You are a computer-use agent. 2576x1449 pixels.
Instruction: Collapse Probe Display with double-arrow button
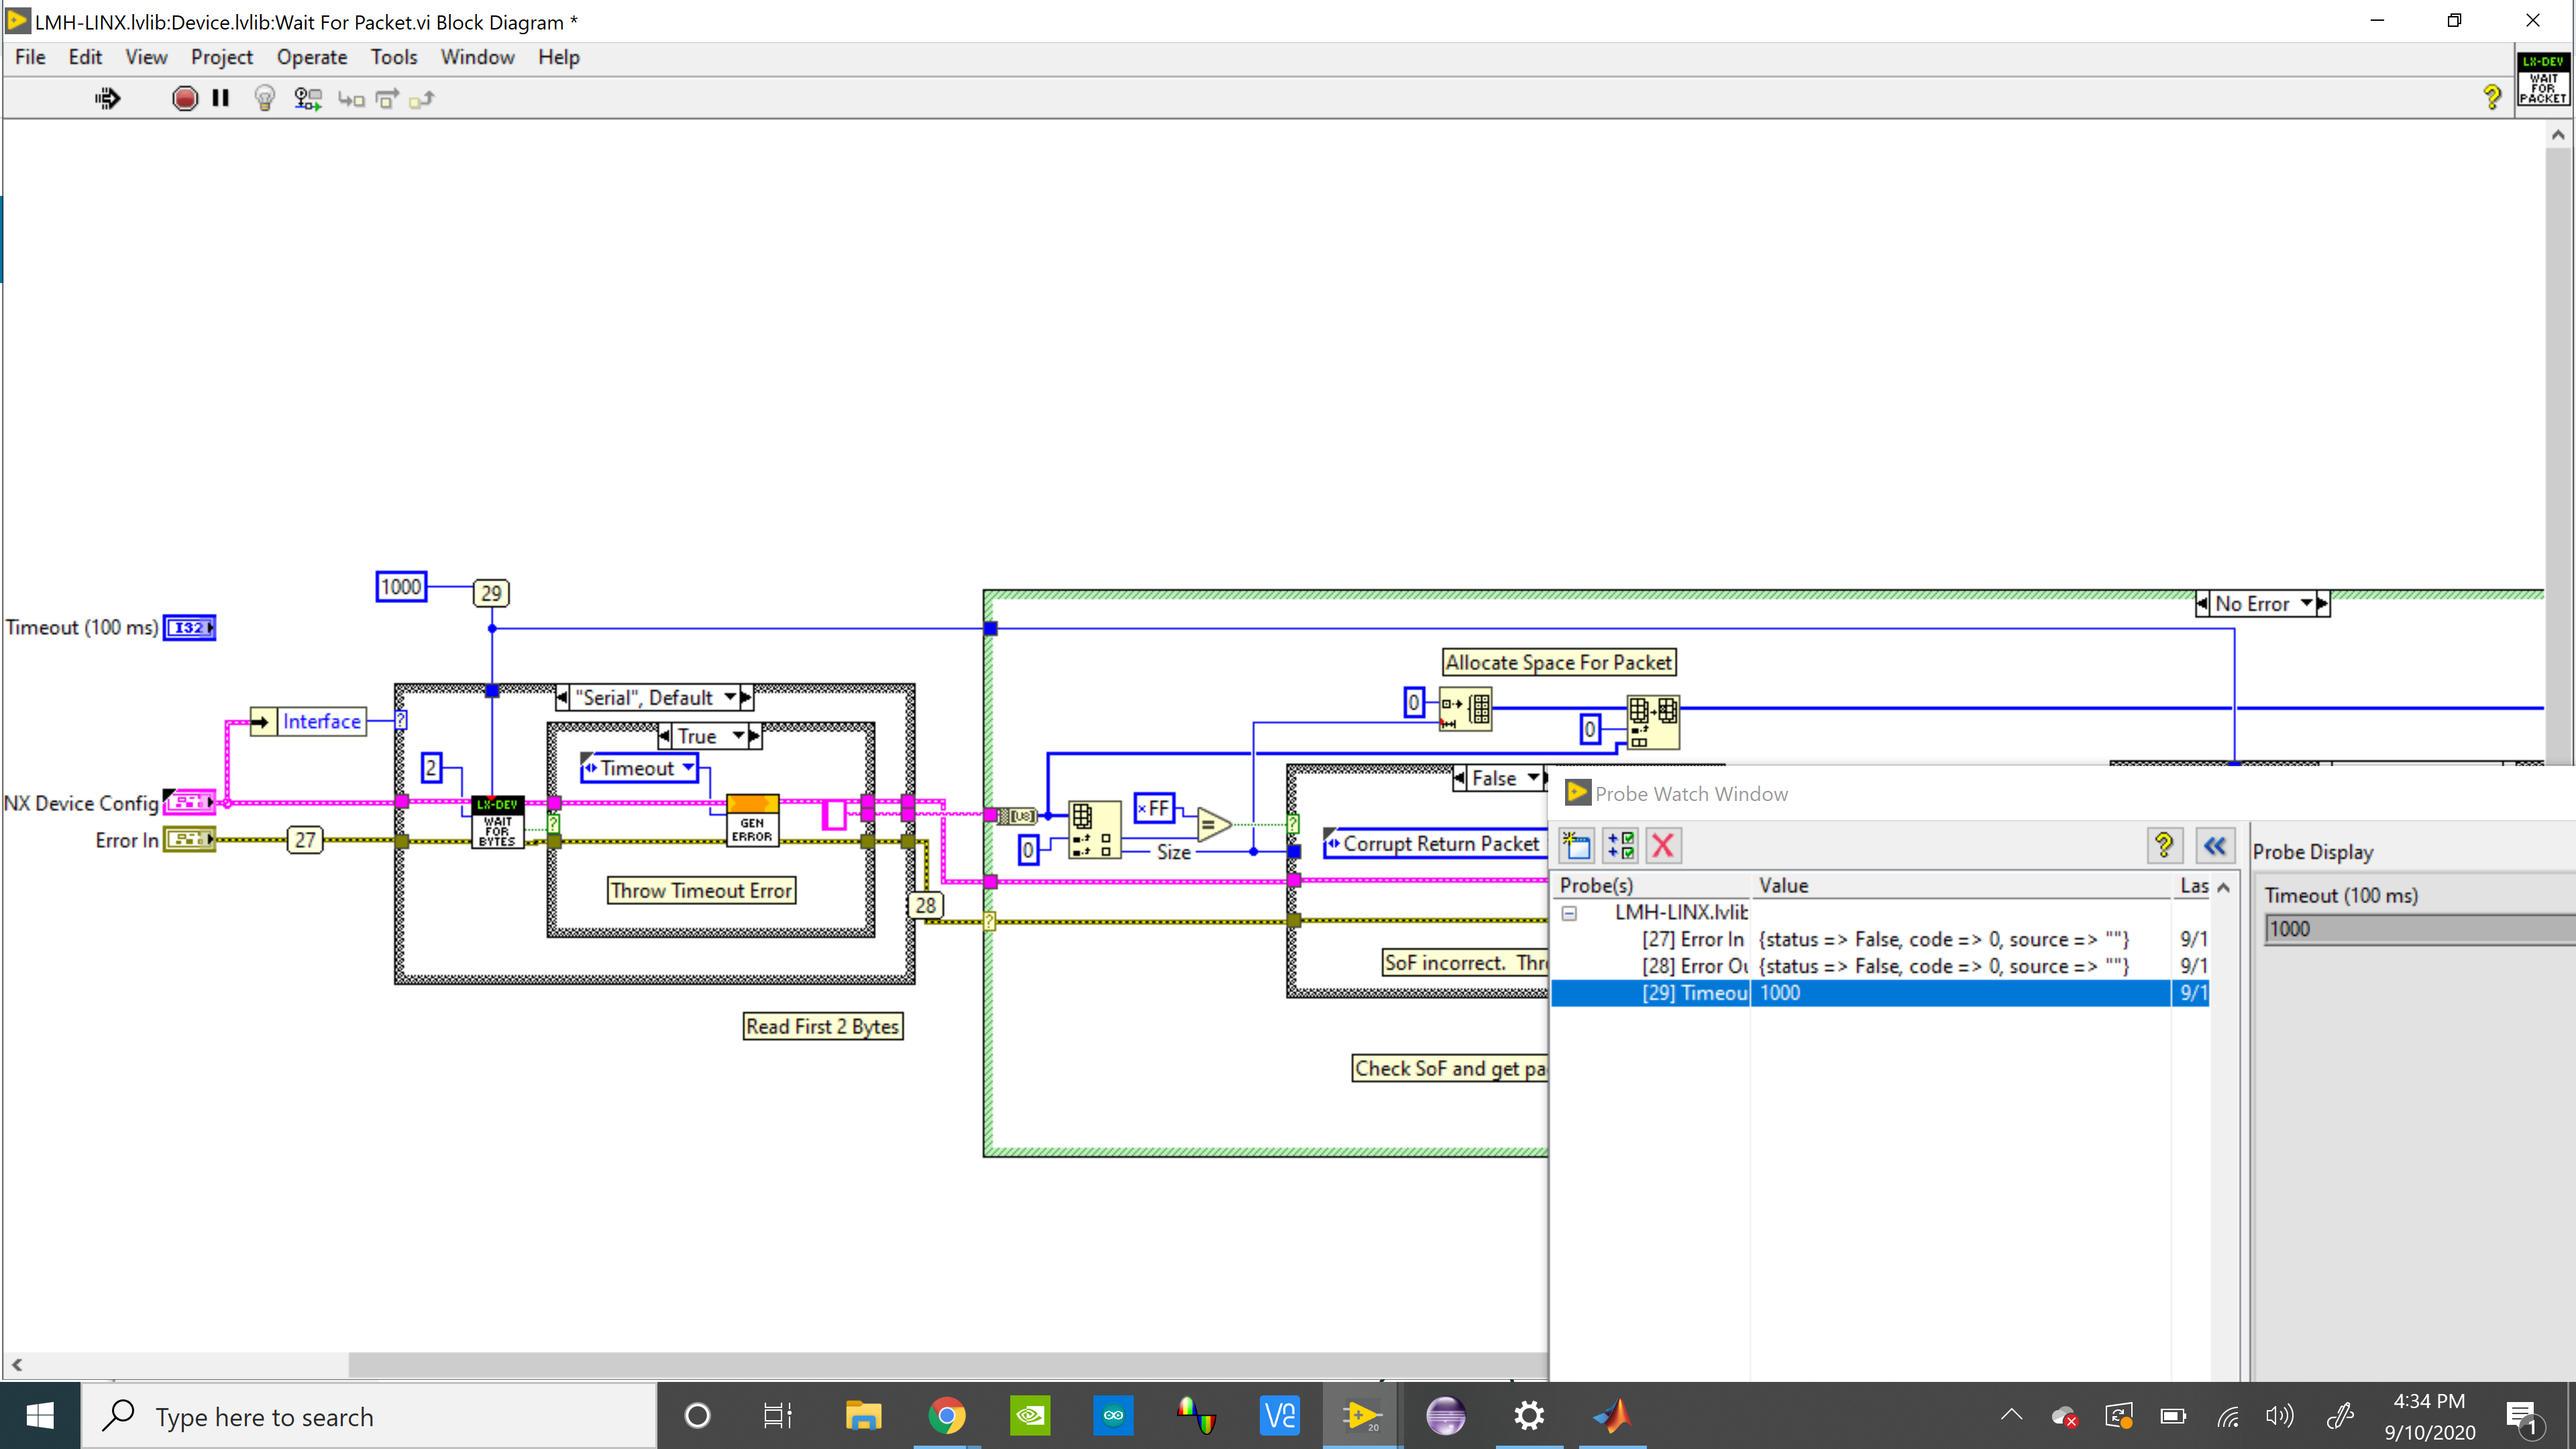(2214, 846)
